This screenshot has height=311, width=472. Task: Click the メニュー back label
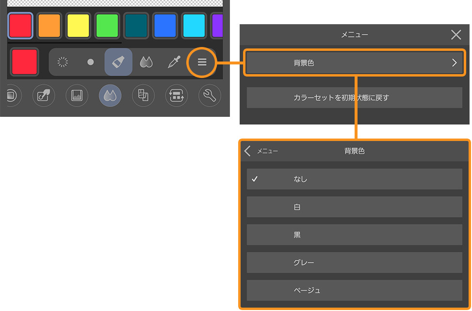point(267,151)
